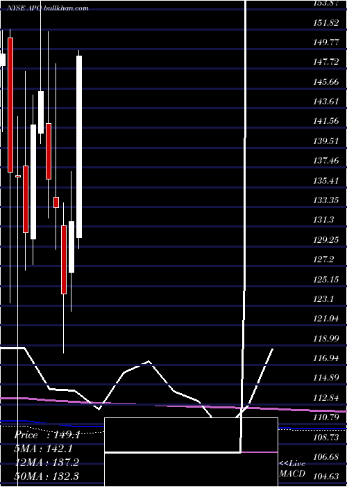
Task: Click the 118.99 price axis label
Action: (326, 339)
